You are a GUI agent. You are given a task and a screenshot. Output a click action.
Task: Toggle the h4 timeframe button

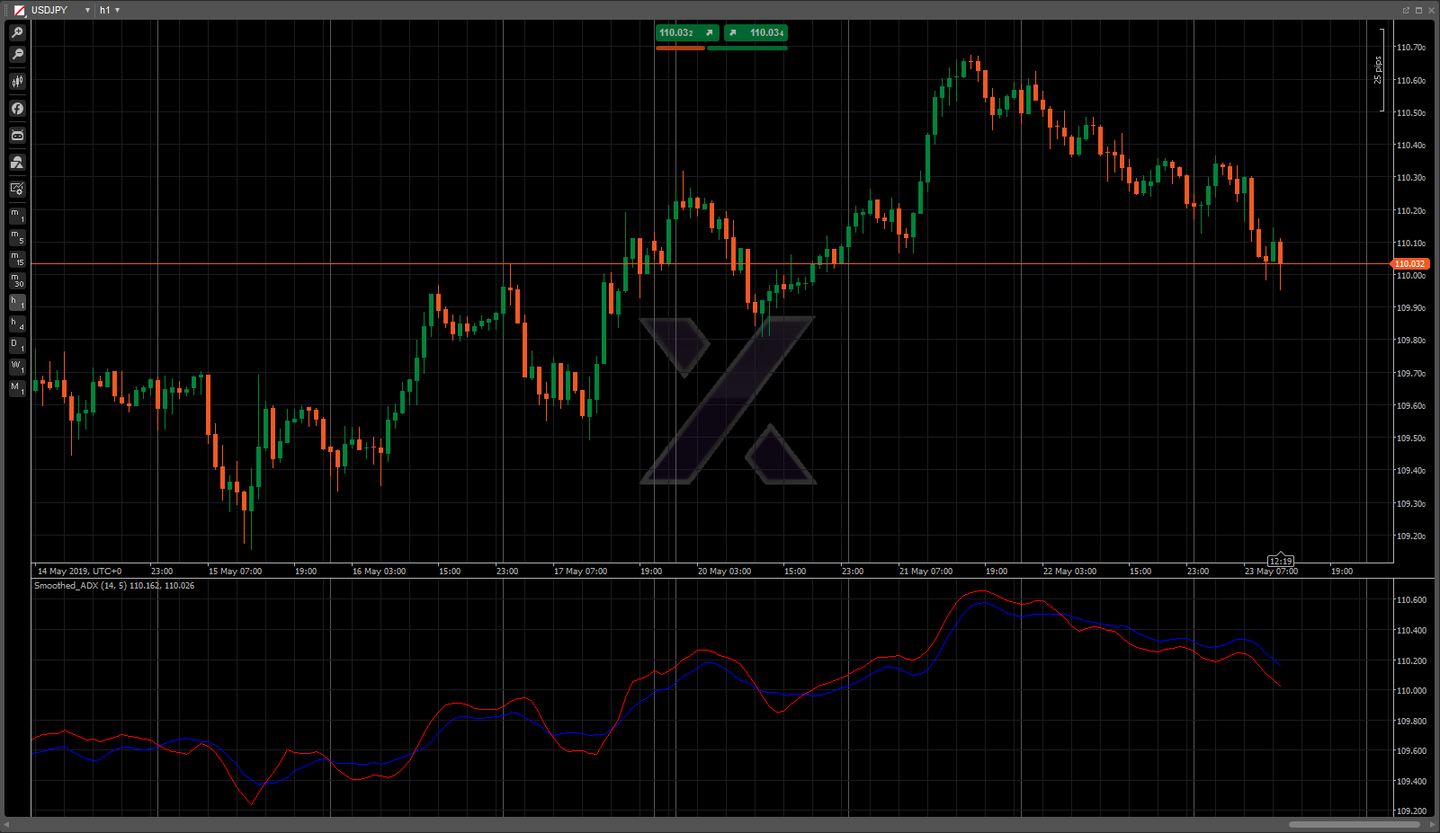coord(17,323)
